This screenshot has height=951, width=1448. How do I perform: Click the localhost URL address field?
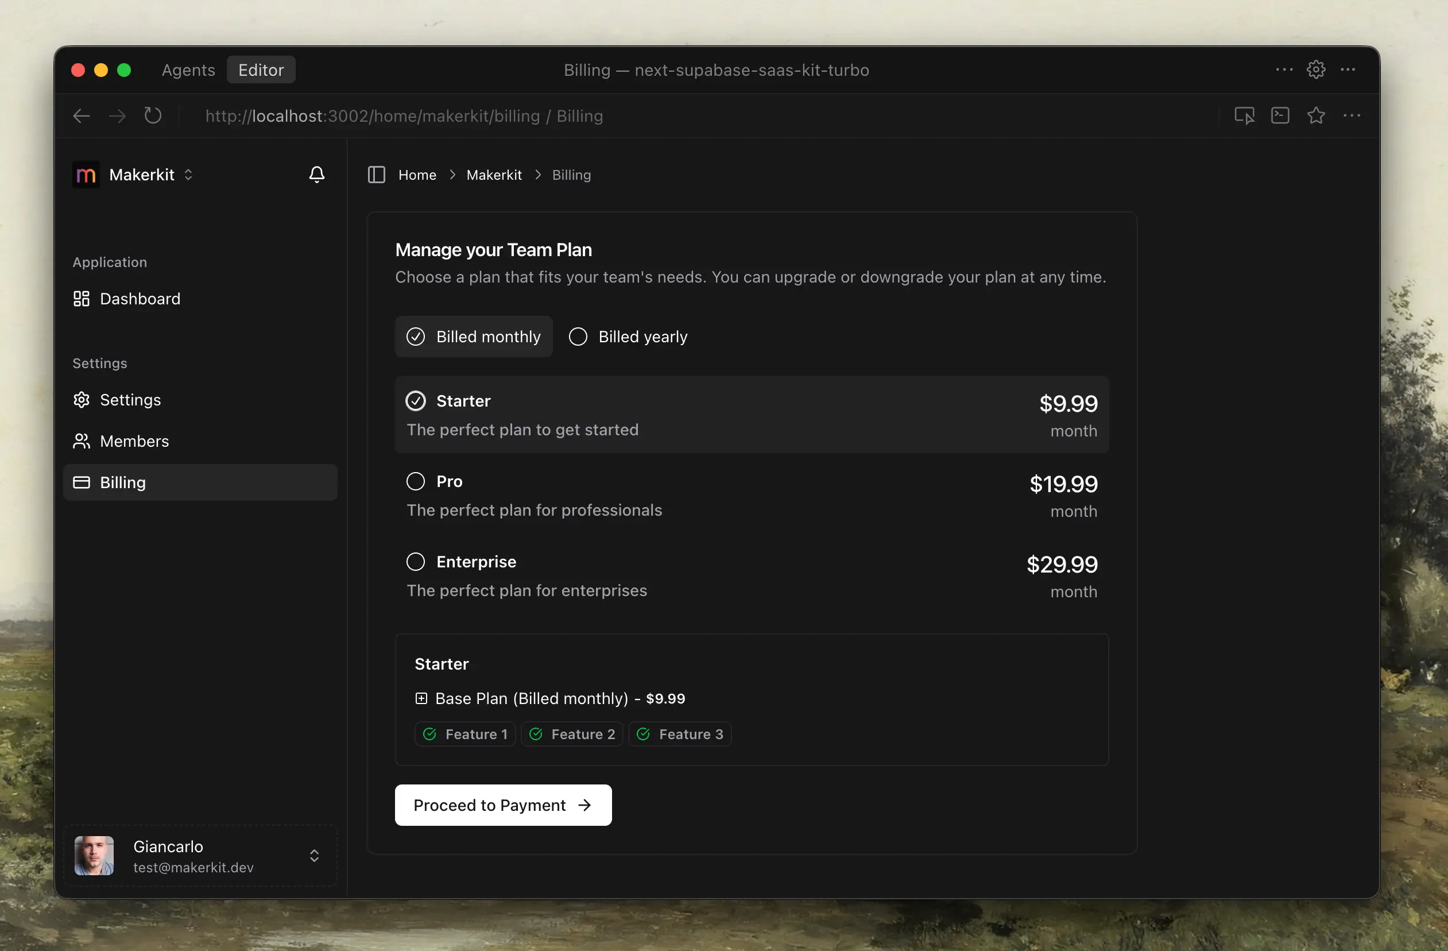click(x=404, y=115)
